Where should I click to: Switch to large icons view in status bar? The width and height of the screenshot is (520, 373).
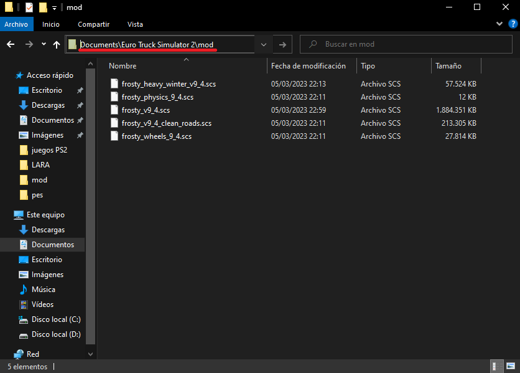pos(509,367)
